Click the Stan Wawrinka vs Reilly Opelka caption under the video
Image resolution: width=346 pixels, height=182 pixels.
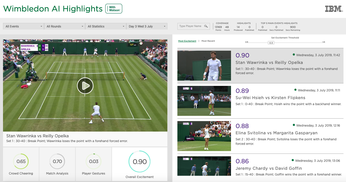click(x=38, y=136)
